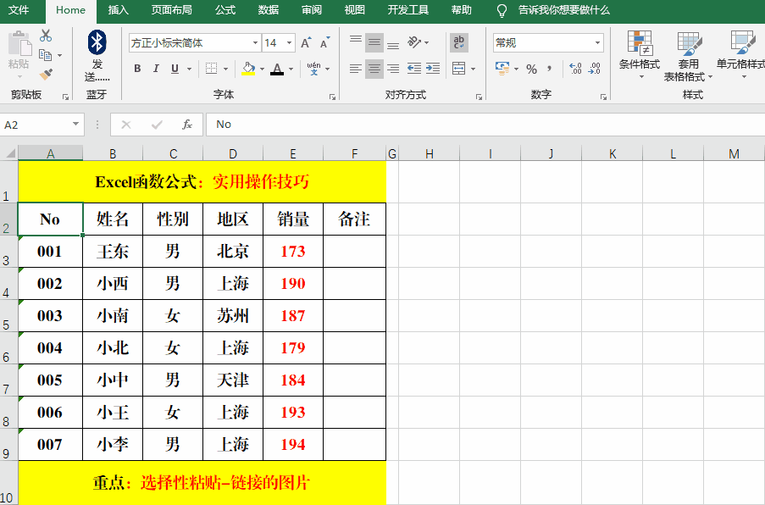Apply accounting number format icon

click(x=502, y=69)
